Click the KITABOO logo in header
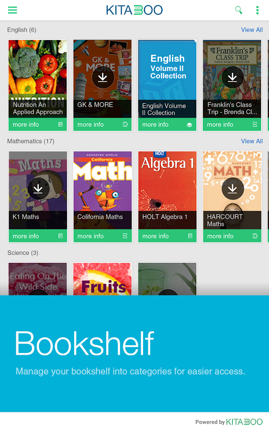This screenshot has width=269, height=431. click(x=134, y=10)
